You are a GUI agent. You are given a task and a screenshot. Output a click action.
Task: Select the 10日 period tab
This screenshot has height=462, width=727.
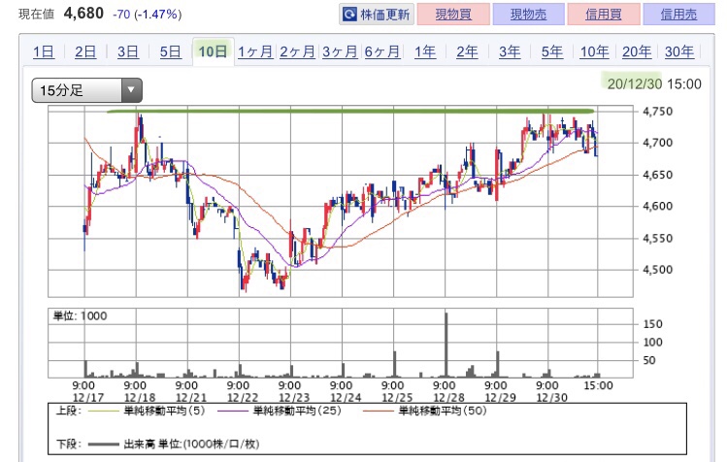tap(213, 51)
